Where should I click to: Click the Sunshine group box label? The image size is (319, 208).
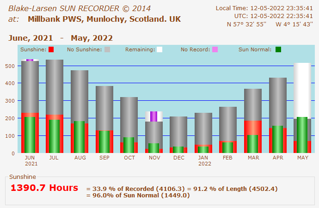23,177
